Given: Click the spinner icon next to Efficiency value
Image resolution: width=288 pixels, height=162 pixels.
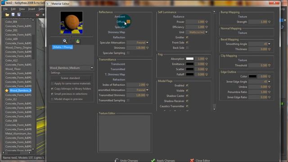Looking at the screenshot, I should point(207,27).
